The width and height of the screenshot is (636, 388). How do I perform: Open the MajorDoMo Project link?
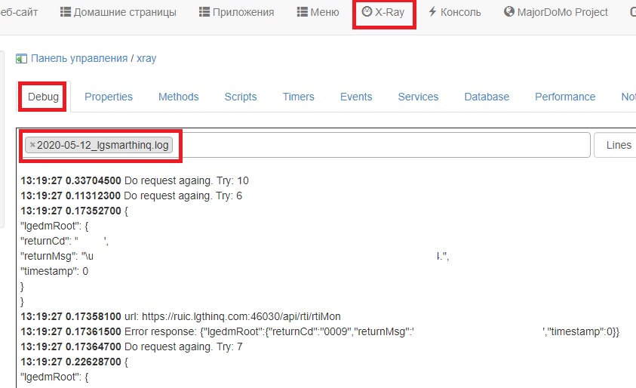pyautogui.click(x=556, y=12)
